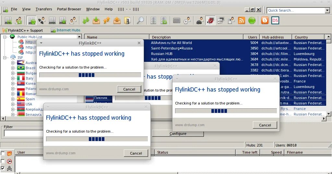Open the File menu

coord(14,9)
